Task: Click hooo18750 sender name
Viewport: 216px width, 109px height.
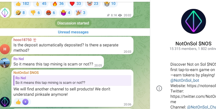Action: (22, 40)
